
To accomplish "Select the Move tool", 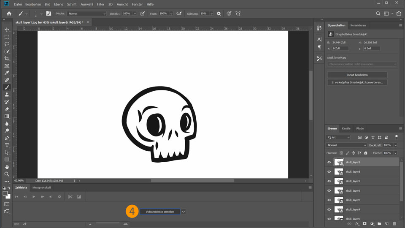I will point(7,30).
